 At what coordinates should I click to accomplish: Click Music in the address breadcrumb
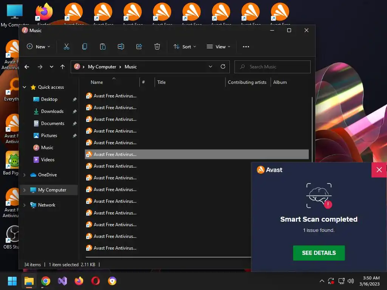pos(130,67)
